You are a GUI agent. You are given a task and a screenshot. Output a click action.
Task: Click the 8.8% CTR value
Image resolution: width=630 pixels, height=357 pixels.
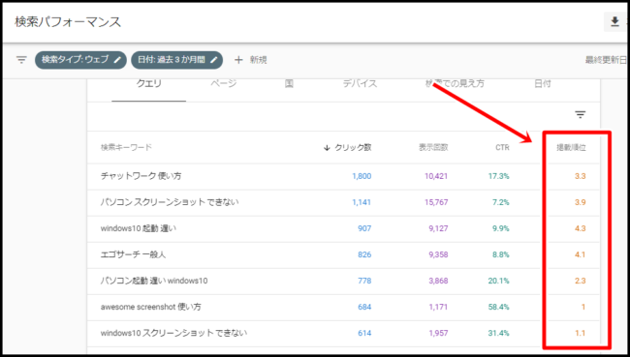(x=501, y=254)
